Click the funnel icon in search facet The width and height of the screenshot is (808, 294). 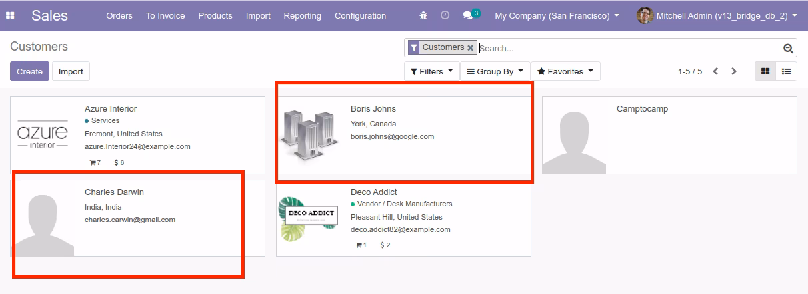413,47
